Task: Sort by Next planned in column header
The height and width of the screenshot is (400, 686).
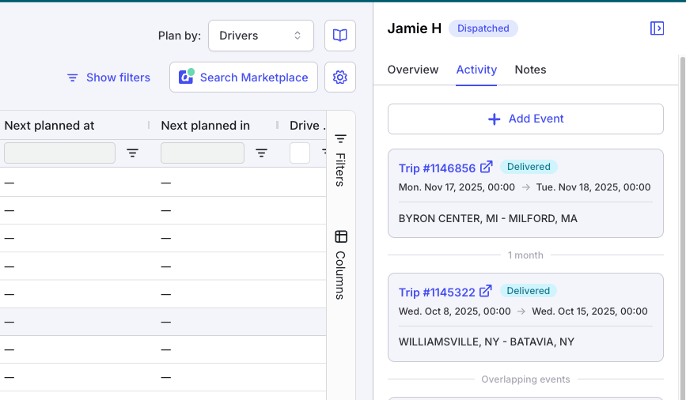Action: [x=205, y=126]
